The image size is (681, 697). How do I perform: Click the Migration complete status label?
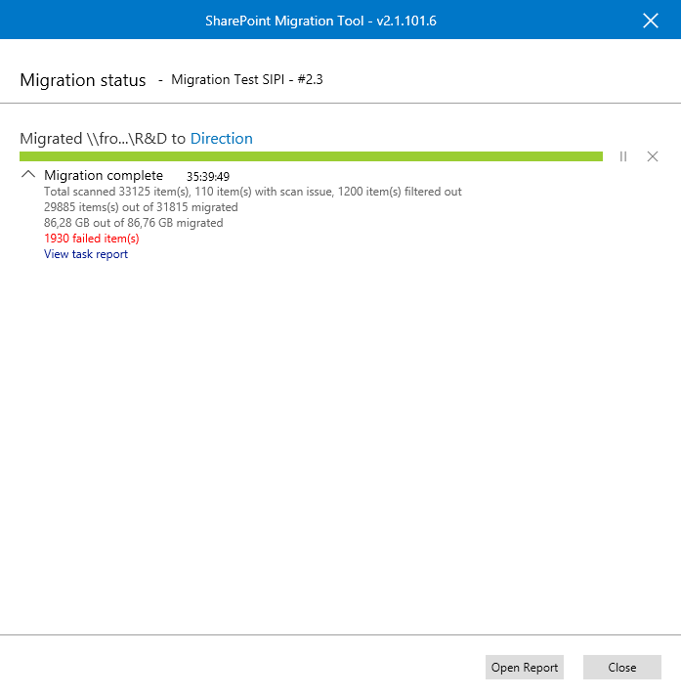click(x=104, y=176)
